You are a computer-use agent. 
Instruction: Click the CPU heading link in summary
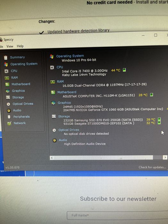[60, 67]
